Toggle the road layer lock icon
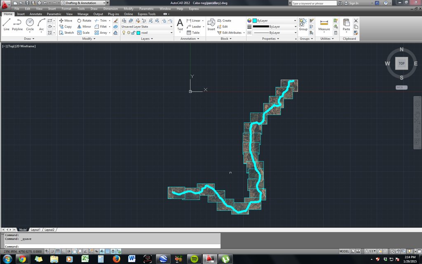This screenshot has height=264, width=422. (133, 33)
